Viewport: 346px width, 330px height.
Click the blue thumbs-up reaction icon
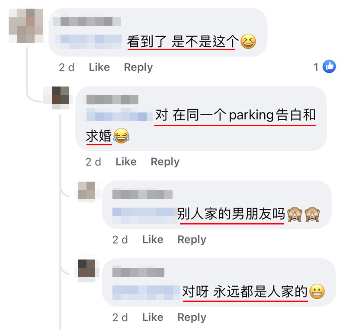pyautogui.click(x=329, y=67)
